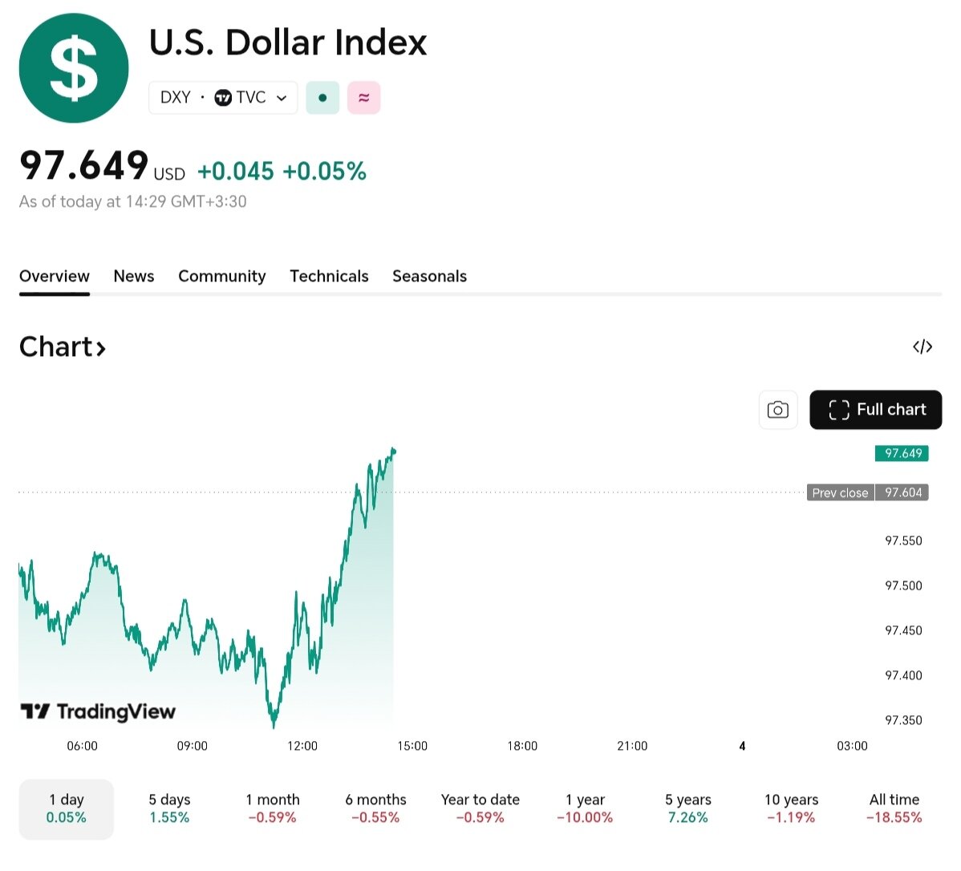The height and width of the screenshot is (871, 961).
Task: Click the U.S. Dollar Index logo icon
Action: click(74, 68)
